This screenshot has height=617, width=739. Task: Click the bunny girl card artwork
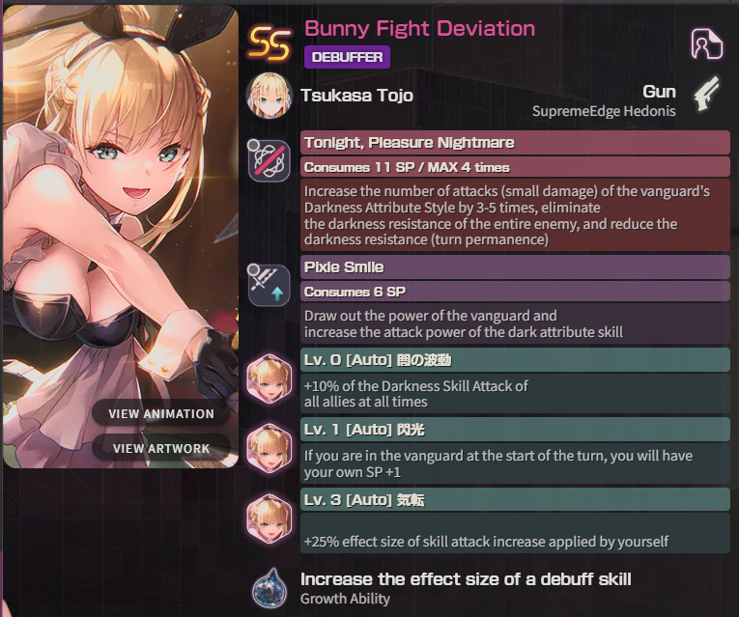coord(121,237)
